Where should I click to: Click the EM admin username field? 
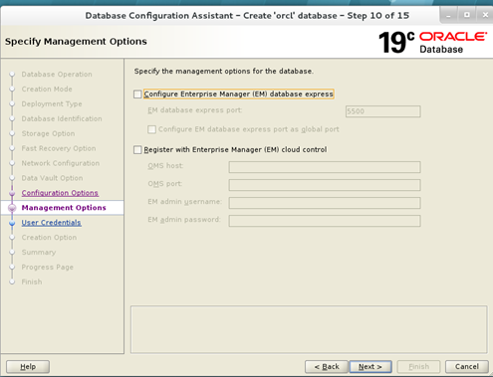(x=325, y=203)
